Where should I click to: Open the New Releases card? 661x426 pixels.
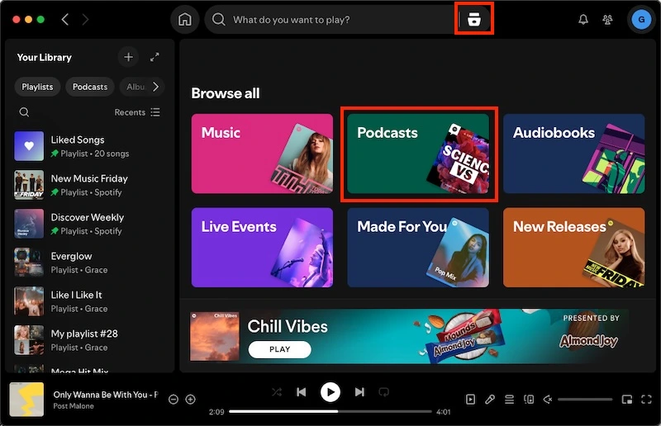coord(573,248)
